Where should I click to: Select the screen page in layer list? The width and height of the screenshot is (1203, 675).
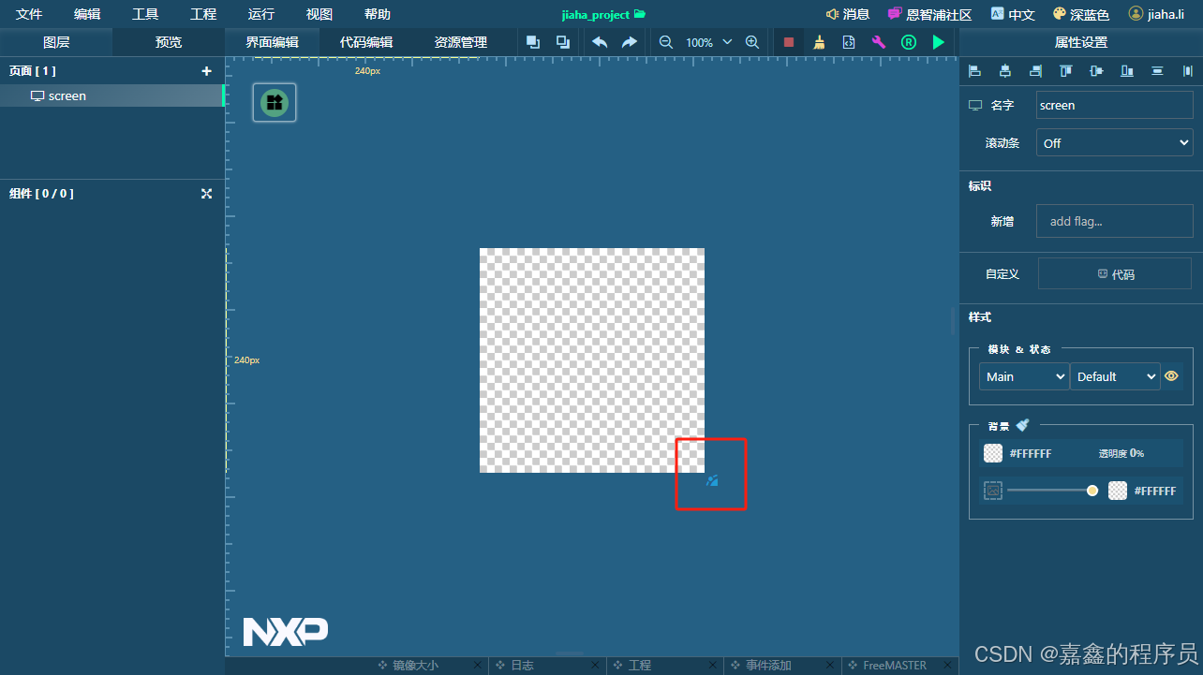pyautogui.click(x=111, y=95)
